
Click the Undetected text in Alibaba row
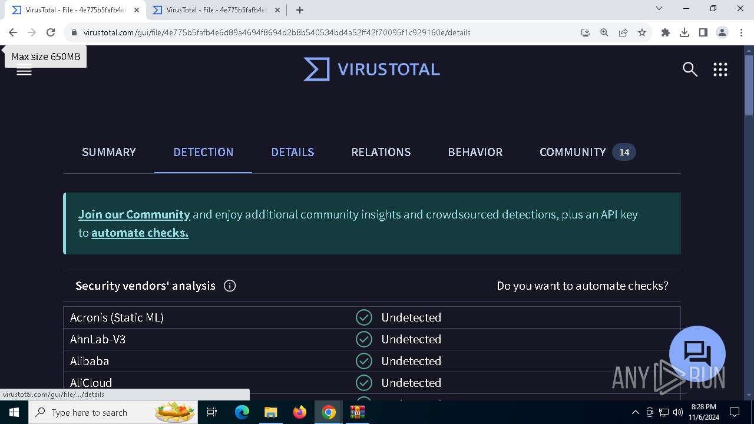click(411, 361)
